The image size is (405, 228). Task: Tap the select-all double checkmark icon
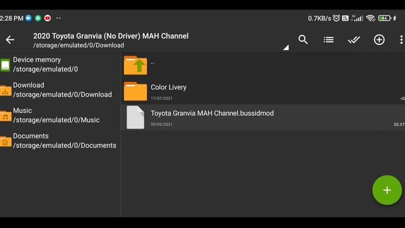(354, 39)
